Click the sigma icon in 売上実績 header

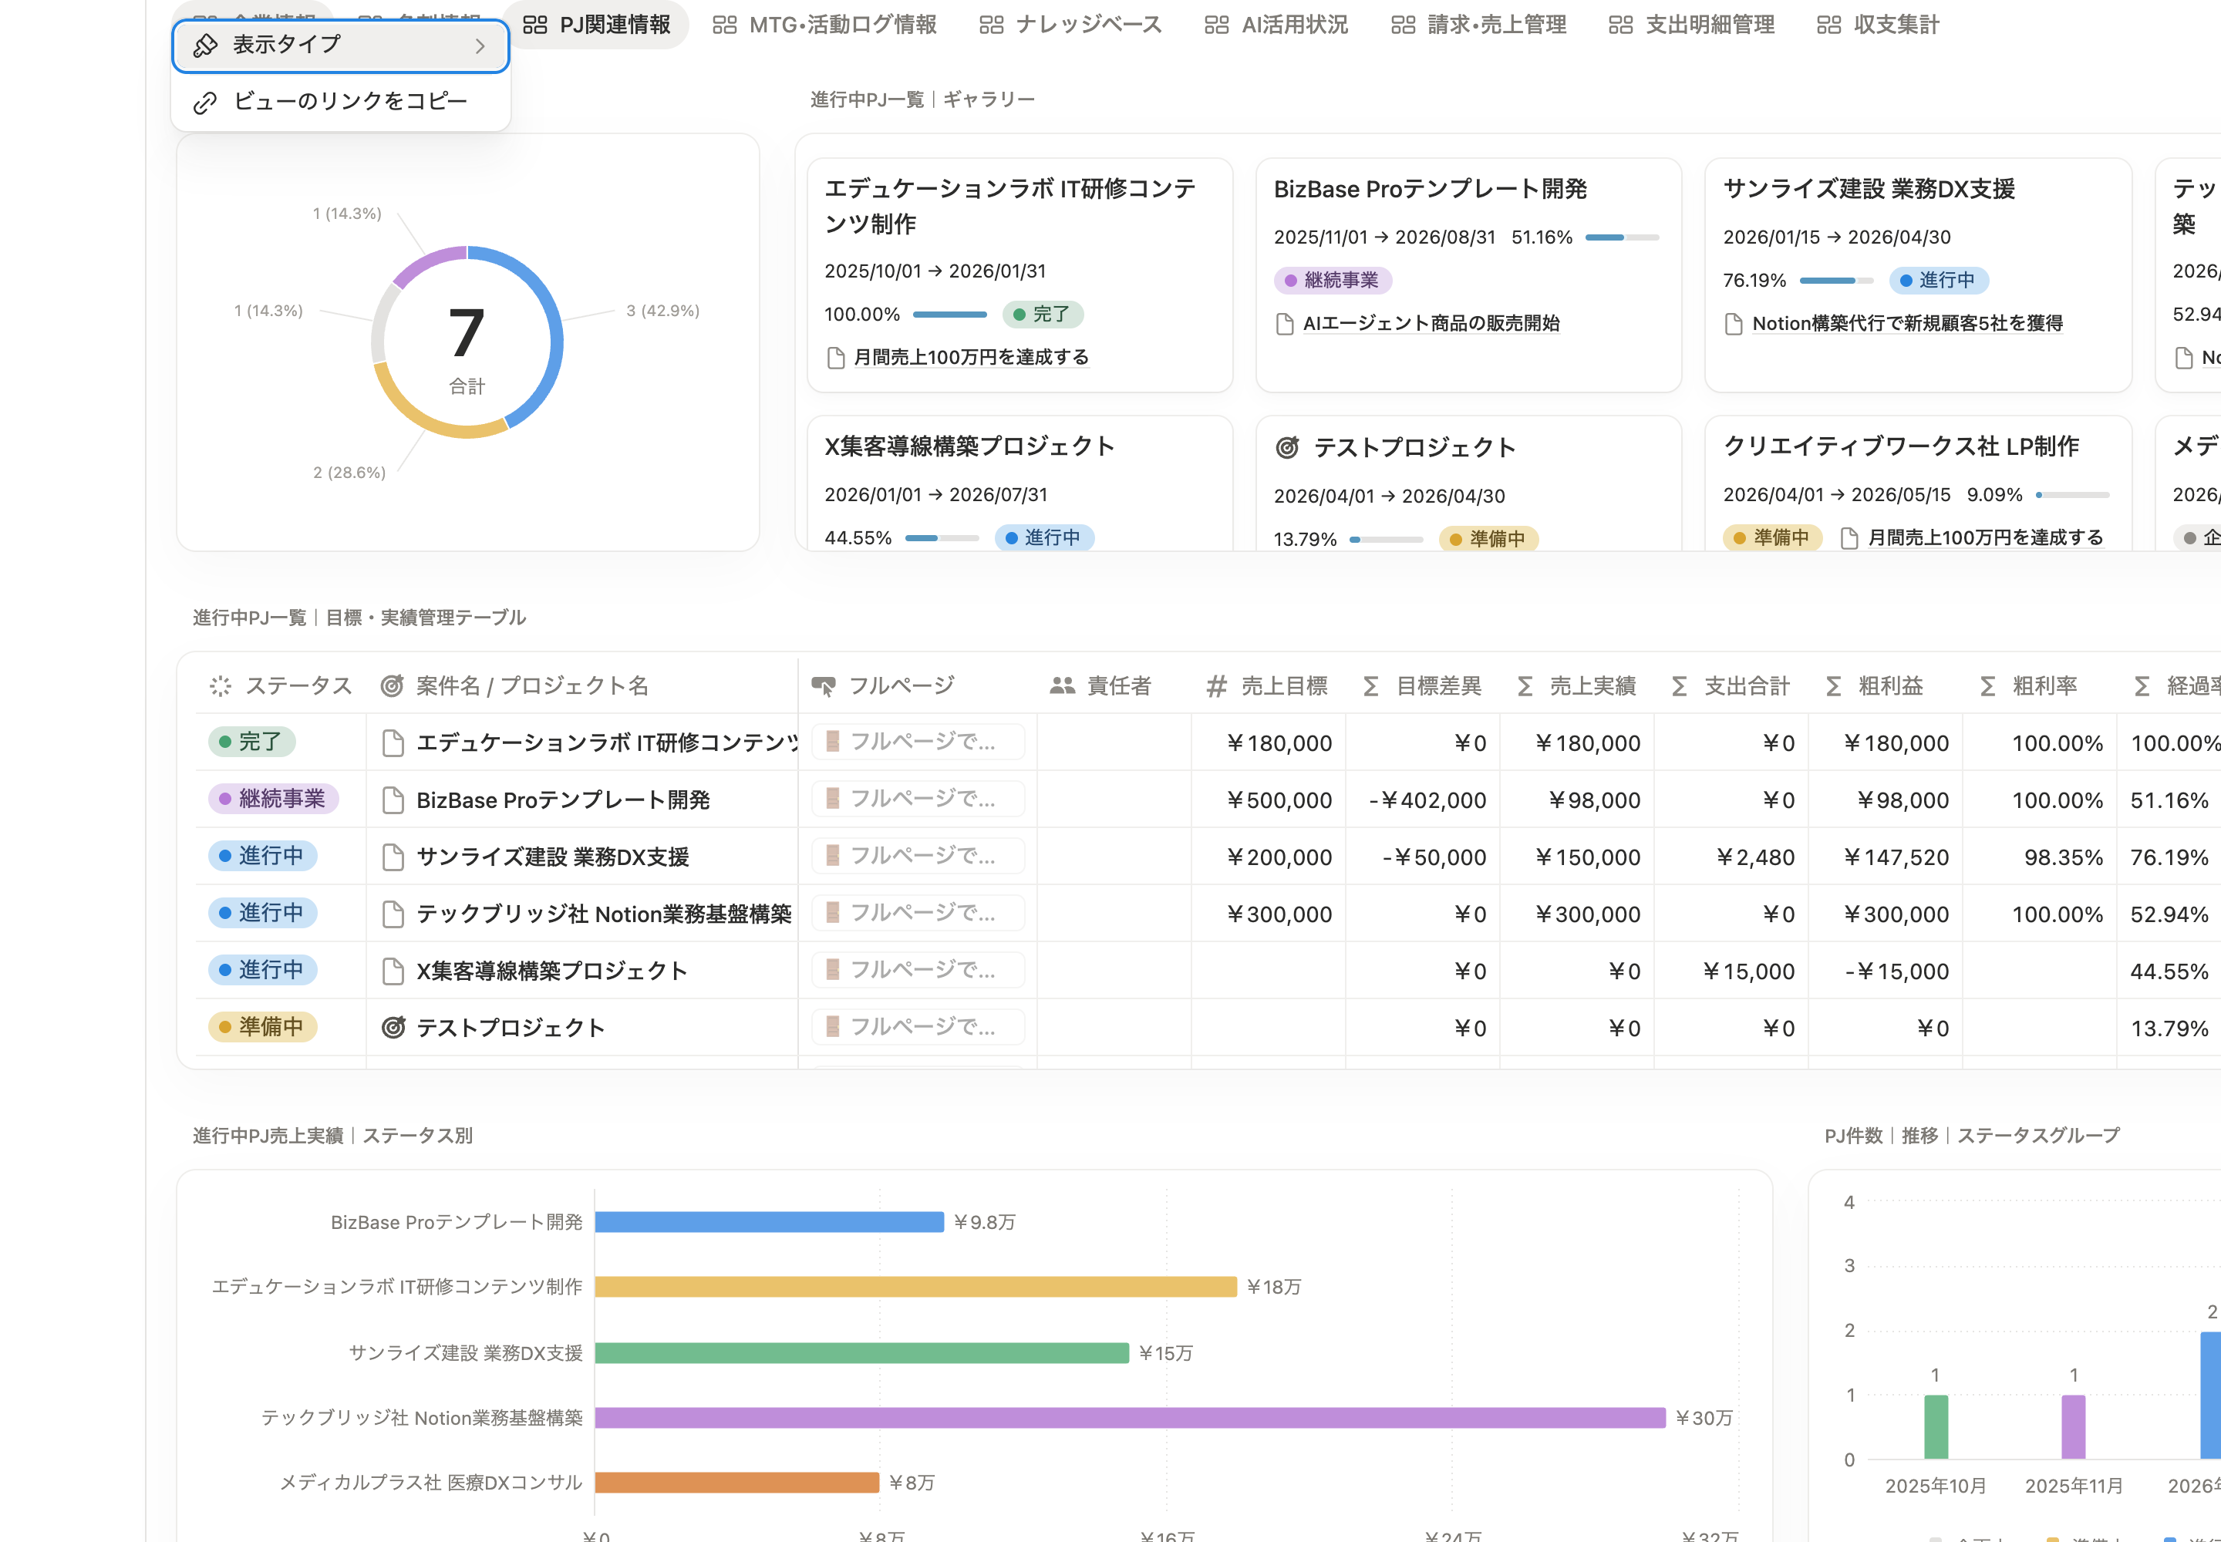[1525, 686]
